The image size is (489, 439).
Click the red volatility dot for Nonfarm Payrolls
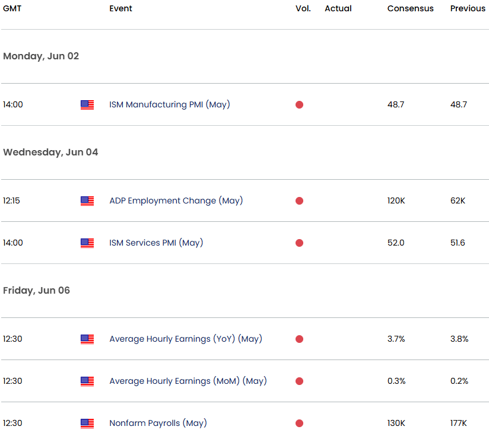299,423
